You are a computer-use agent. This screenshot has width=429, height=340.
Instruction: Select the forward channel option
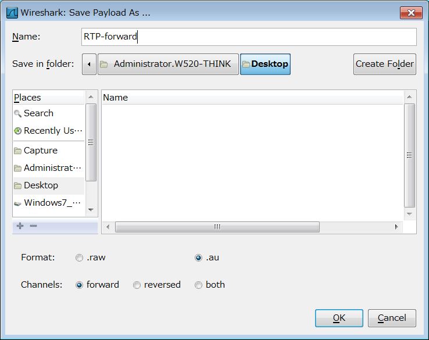[97, 285]
